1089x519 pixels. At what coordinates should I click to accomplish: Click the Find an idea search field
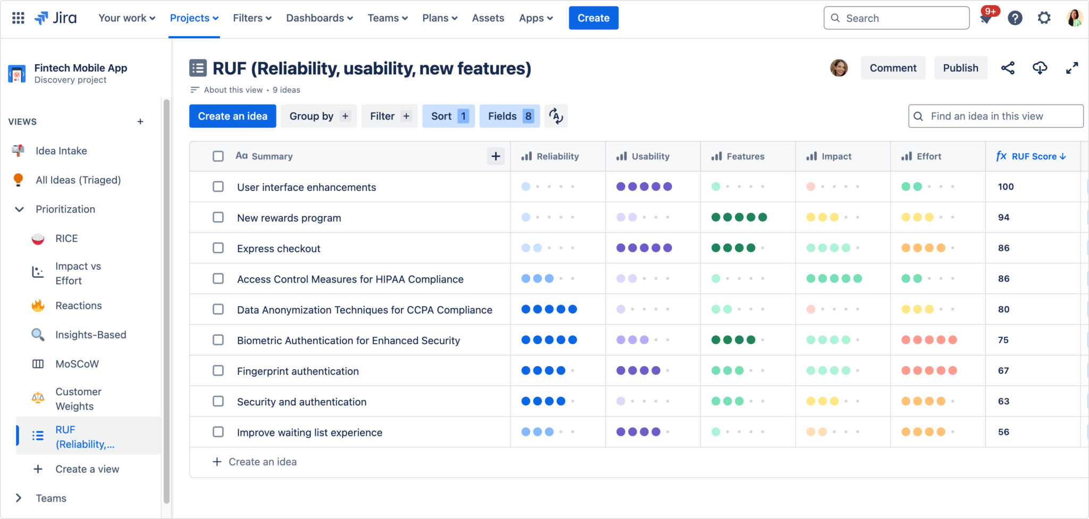click(x=995, y=116)
